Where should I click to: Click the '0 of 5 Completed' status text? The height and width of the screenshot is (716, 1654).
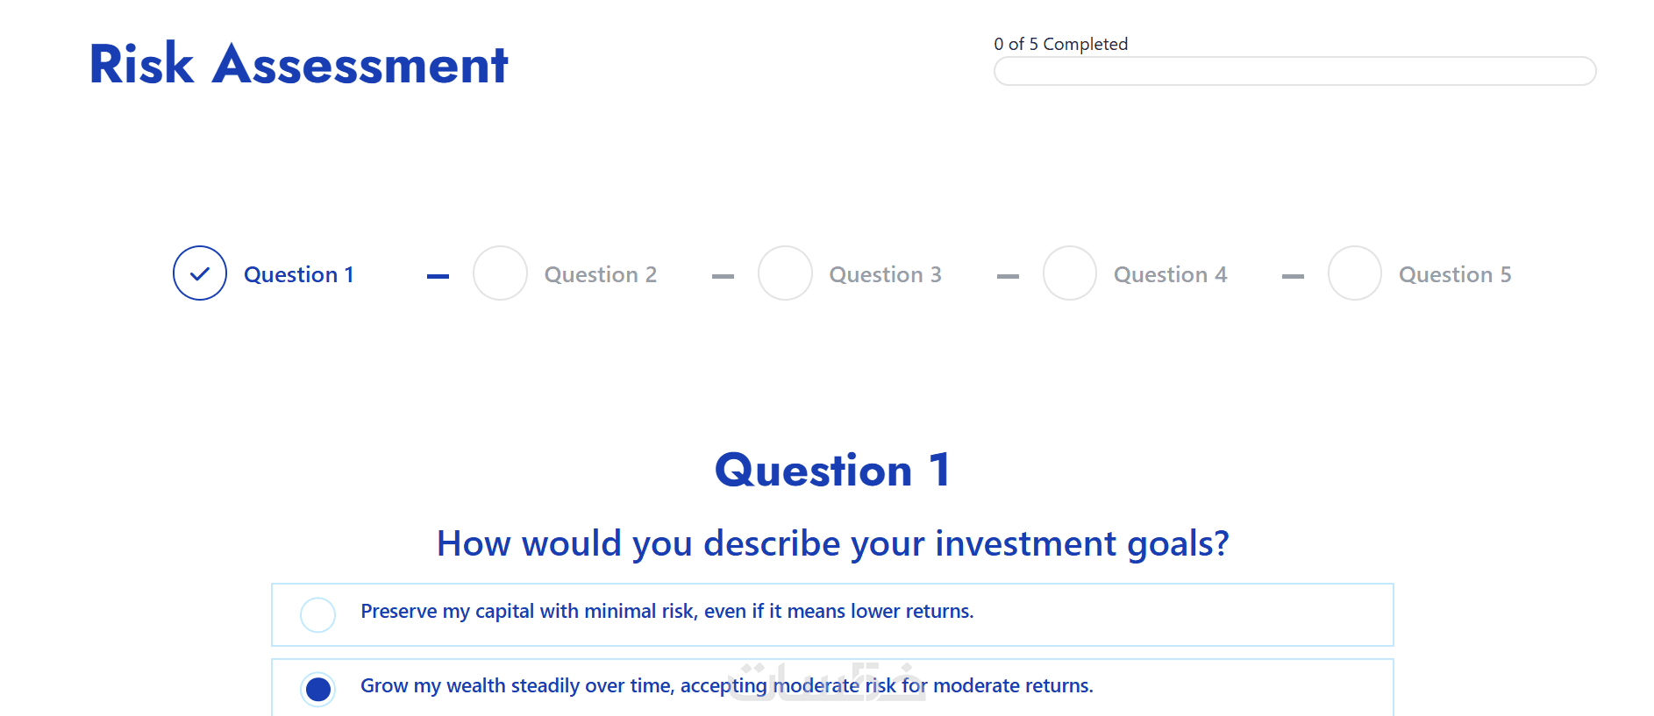point(1060,44)
